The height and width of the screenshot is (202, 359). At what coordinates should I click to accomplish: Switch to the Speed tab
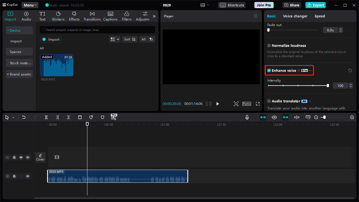click(x=320, y=16)
